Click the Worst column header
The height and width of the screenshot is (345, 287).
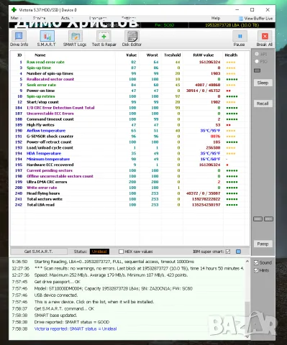click(152, 55)
